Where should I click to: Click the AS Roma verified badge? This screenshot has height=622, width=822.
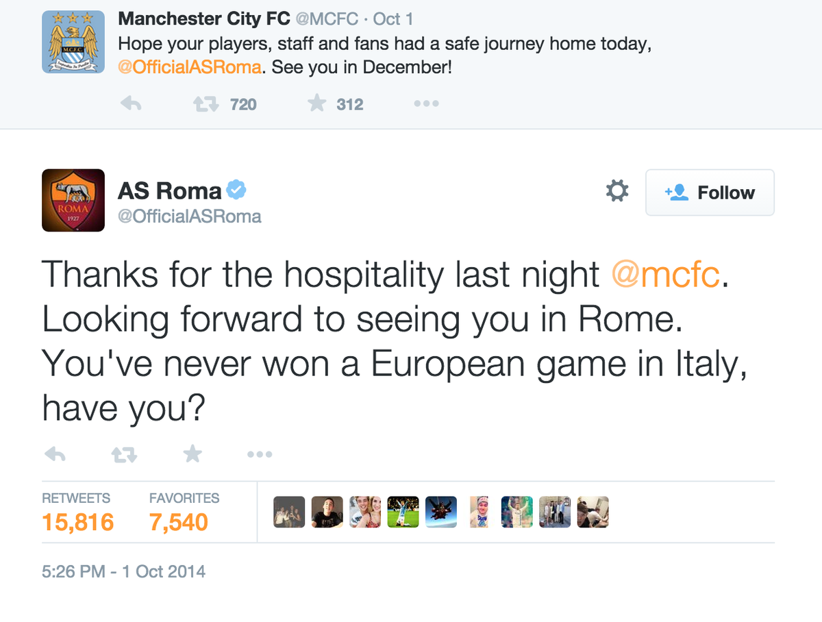tap(237, 190)
